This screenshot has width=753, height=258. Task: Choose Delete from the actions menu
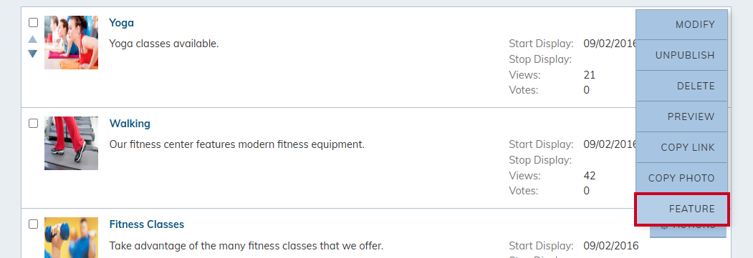click(681, 86)
